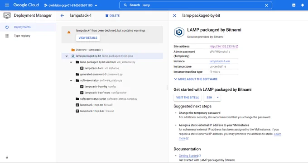Collapse the sidebar with the bottom arrow
The image size is (308, 163).
pos(7,158)
